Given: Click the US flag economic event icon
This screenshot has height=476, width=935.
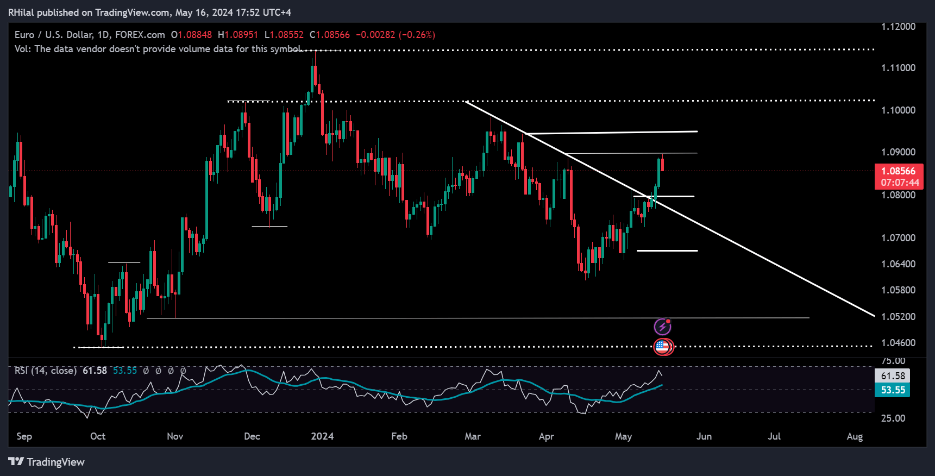Looking at the screenshot, I should pyautogui.click(x=663, y=347).
